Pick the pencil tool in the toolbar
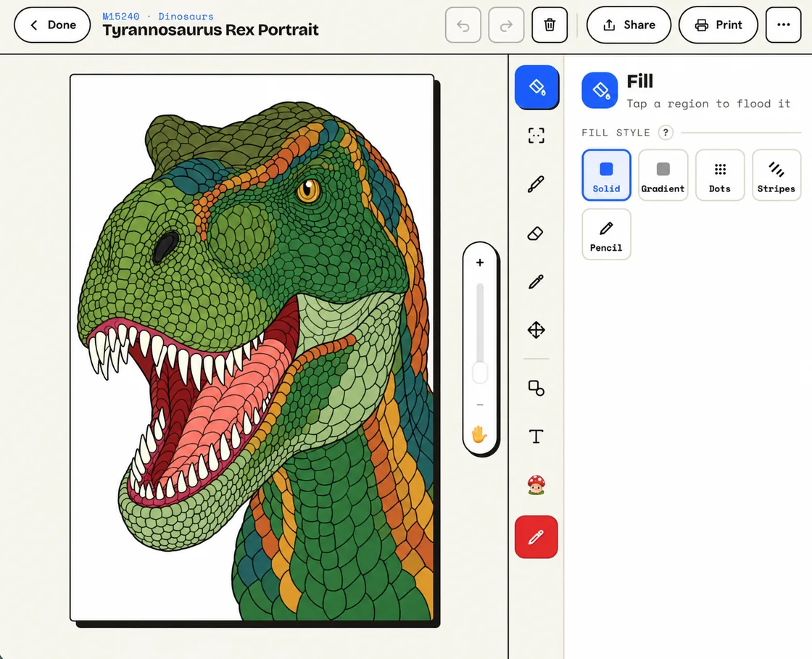 pos(536,281)
